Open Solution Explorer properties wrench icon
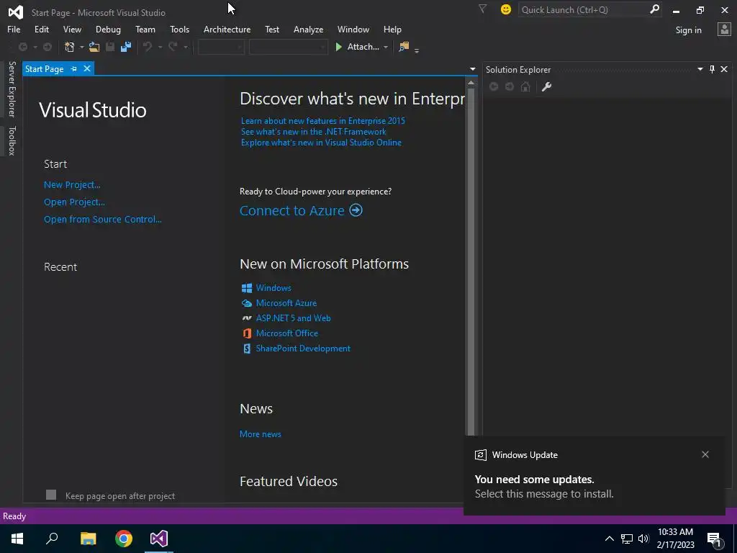The width and height of the screenshot is (737, 553). [x=546, y=86]
